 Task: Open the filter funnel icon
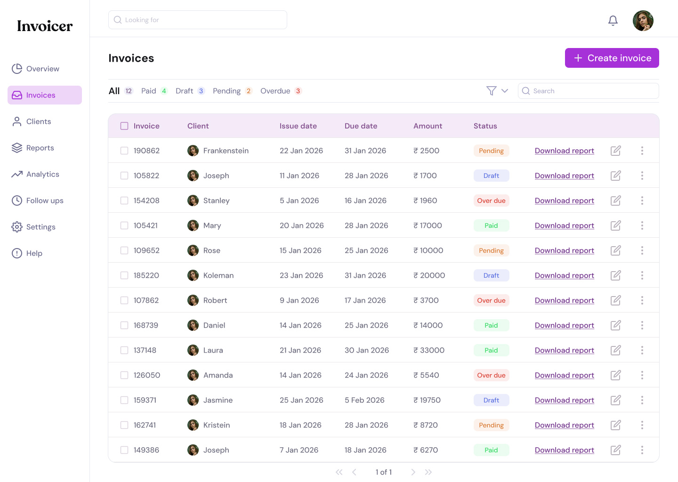[x=491, y=91]
